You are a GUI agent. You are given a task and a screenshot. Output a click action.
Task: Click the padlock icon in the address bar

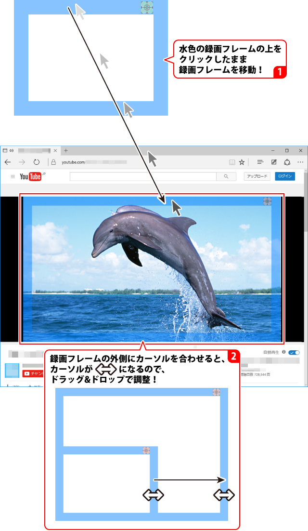tap(53, 162)
